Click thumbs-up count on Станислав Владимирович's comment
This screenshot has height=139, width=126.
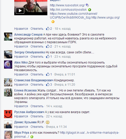click(51, 84)
